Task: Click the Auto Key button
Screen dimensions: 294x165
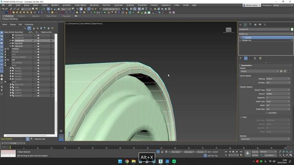Action: click(x=255, y=152)
